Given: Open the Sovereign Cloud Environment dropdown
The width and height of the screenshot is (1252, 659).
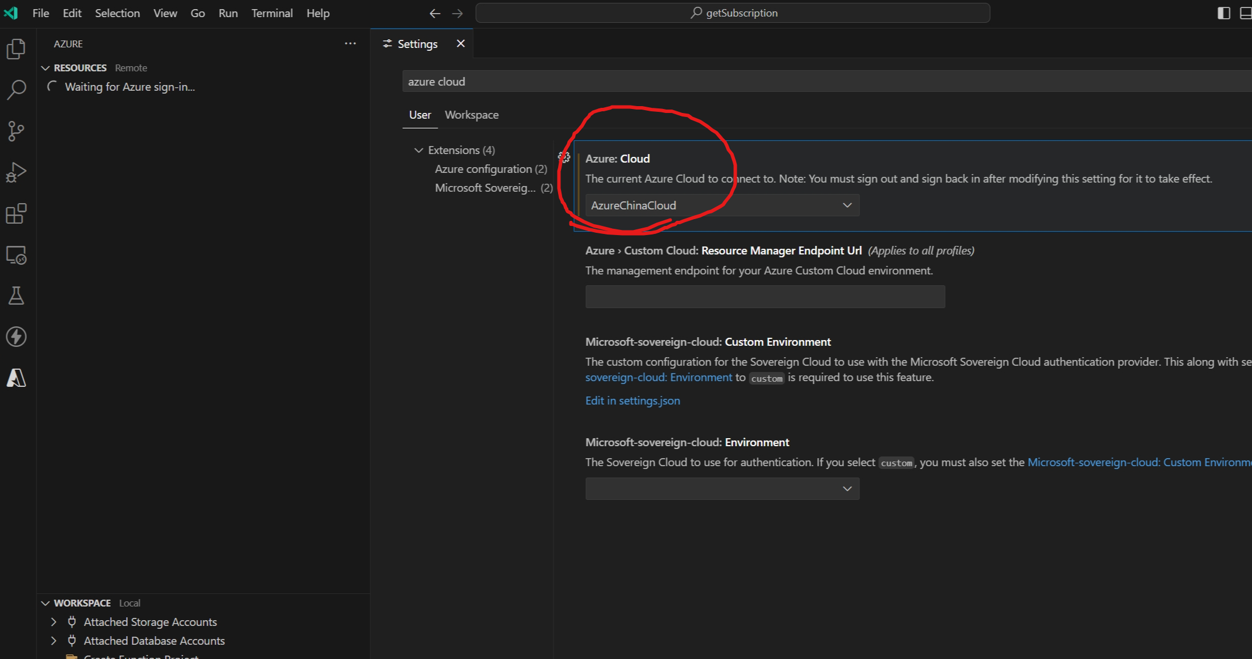Looking at the screenshot, I should click(x=722, y=488).
